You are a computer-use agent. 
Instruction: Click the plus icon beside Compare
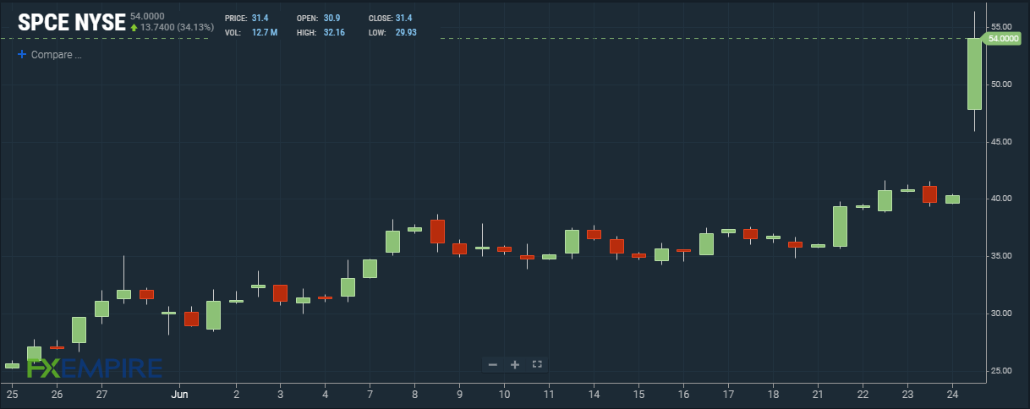click(22, 54)
